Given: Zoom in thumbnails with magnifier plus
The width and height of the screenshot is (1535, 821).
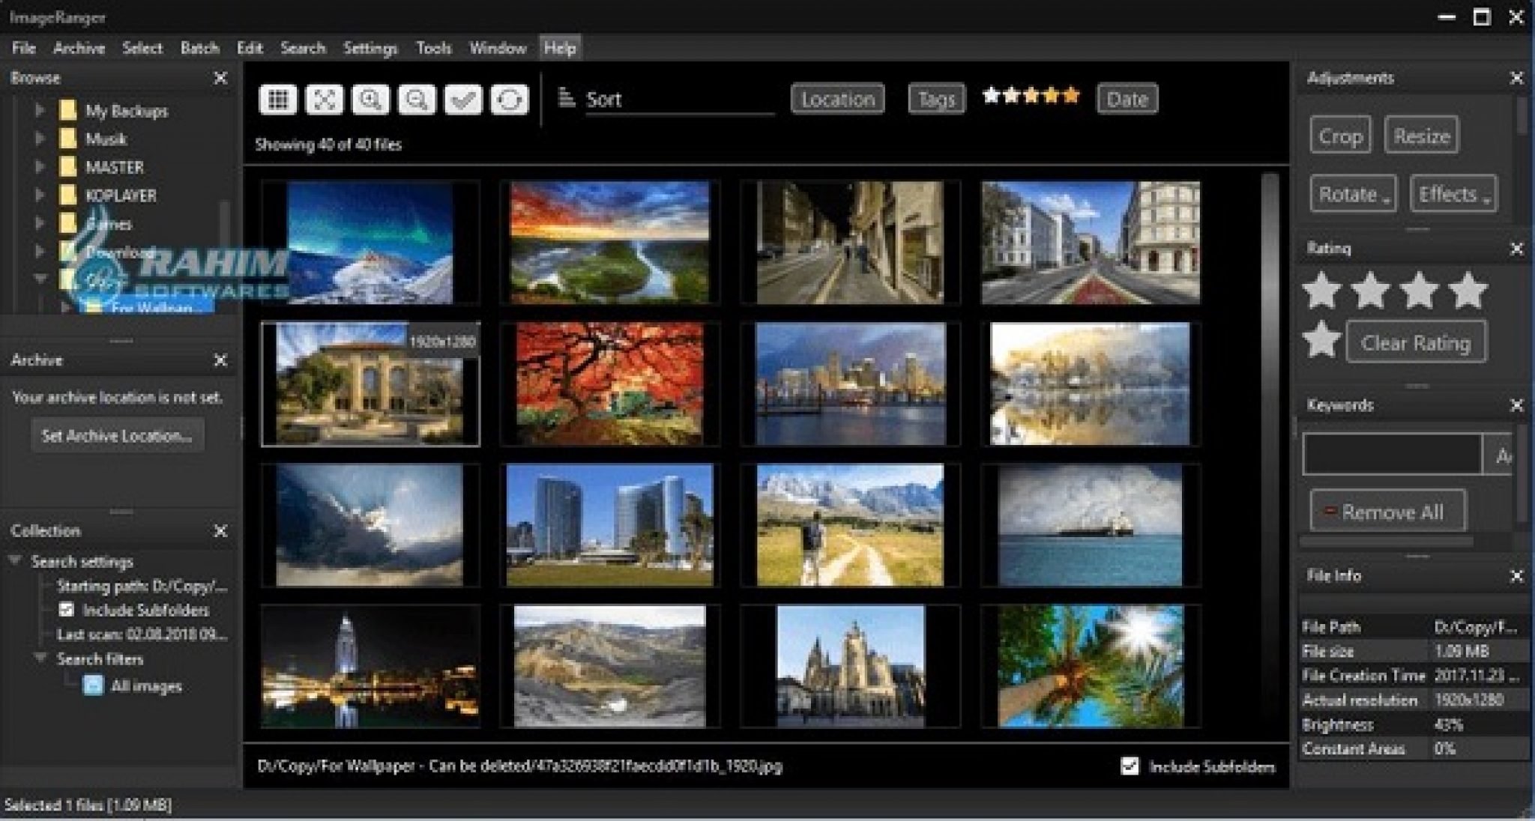Looking at the screenshot, I should pyautogui.click(x=370, y=100).
